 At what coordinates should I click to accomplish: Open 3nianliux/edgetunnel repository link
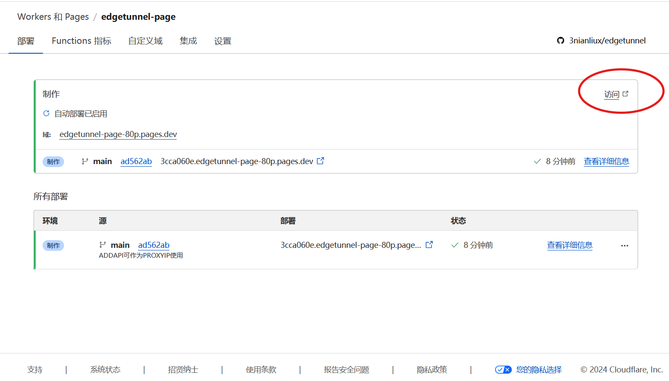pos(608,41)
